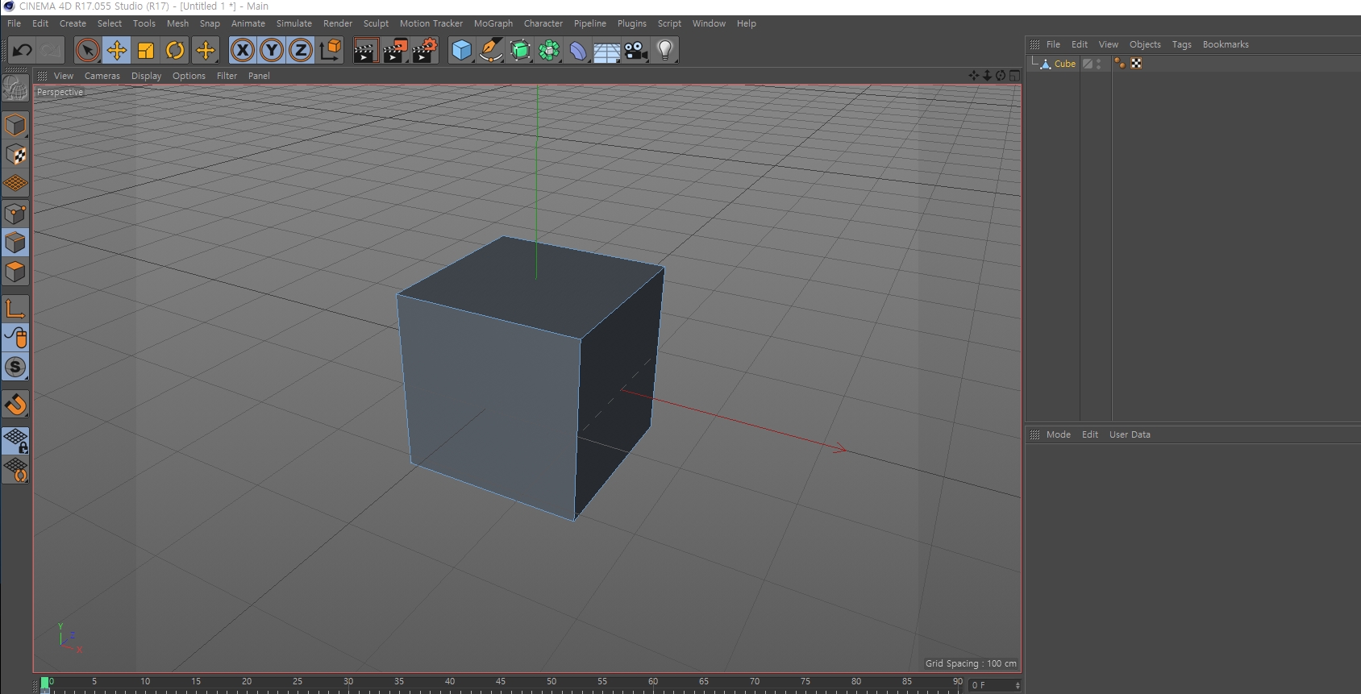Select the Rotate tool

[x=175, y=50]
